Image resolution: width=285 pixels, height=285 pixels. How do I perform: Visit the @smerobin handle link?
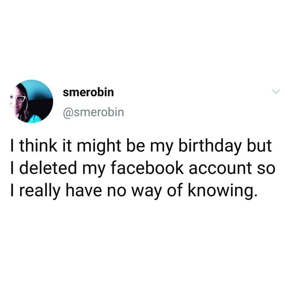(93, 113)
